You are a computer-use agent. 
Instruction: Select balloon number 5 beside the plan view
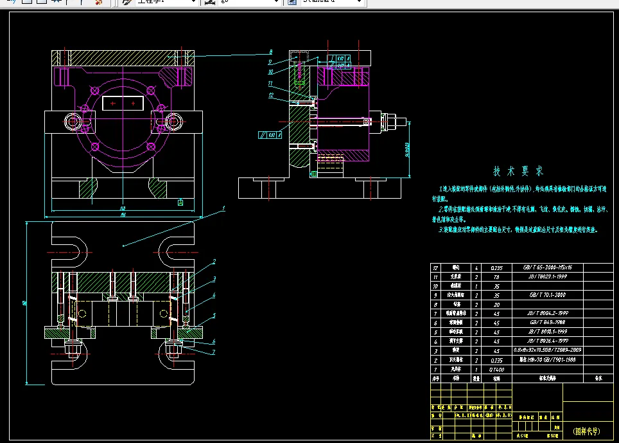[214, 316]
